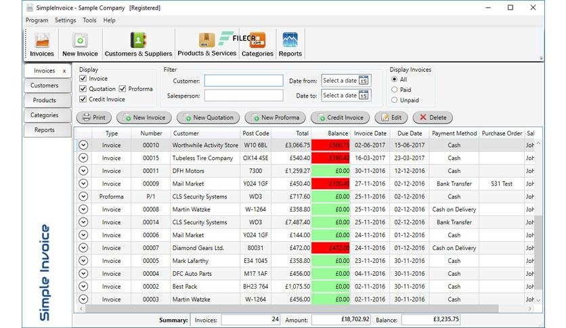
Task: Expand row for invoice 00015
Action: (83, 158)
